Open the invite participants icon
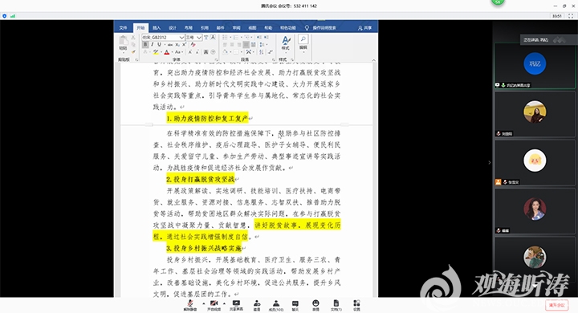The height and width of the screenshot is (313, 578). pos(257,304)
